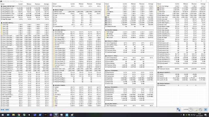
Task: Select the CPU NB/SoC voltage row
Action: [x=129, y=12]
